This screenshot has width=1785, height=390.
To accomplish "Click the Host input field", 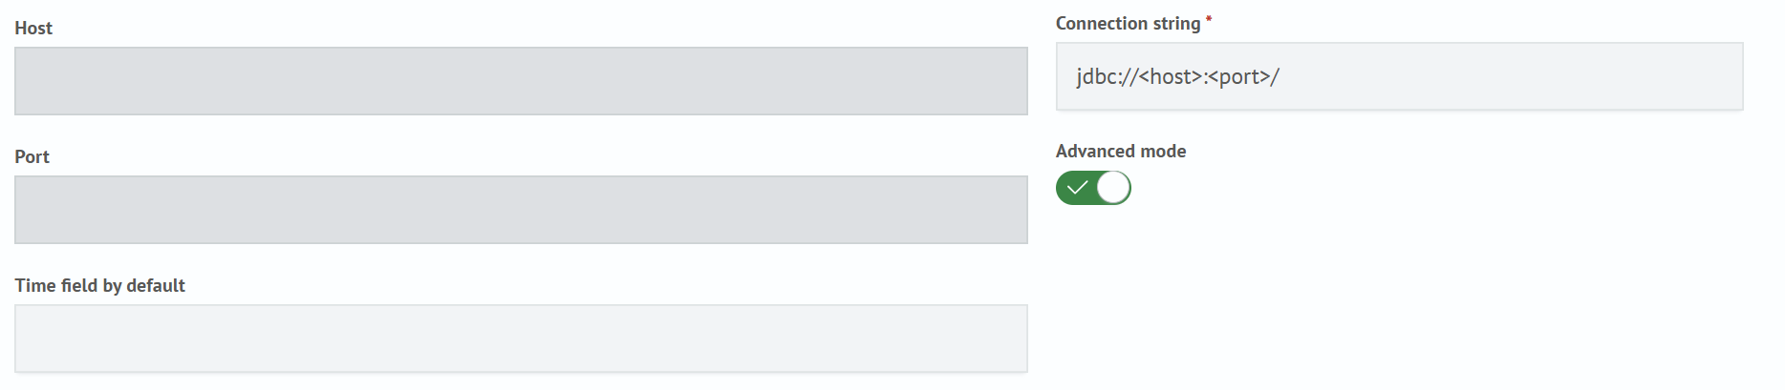I will click(521, 81).
